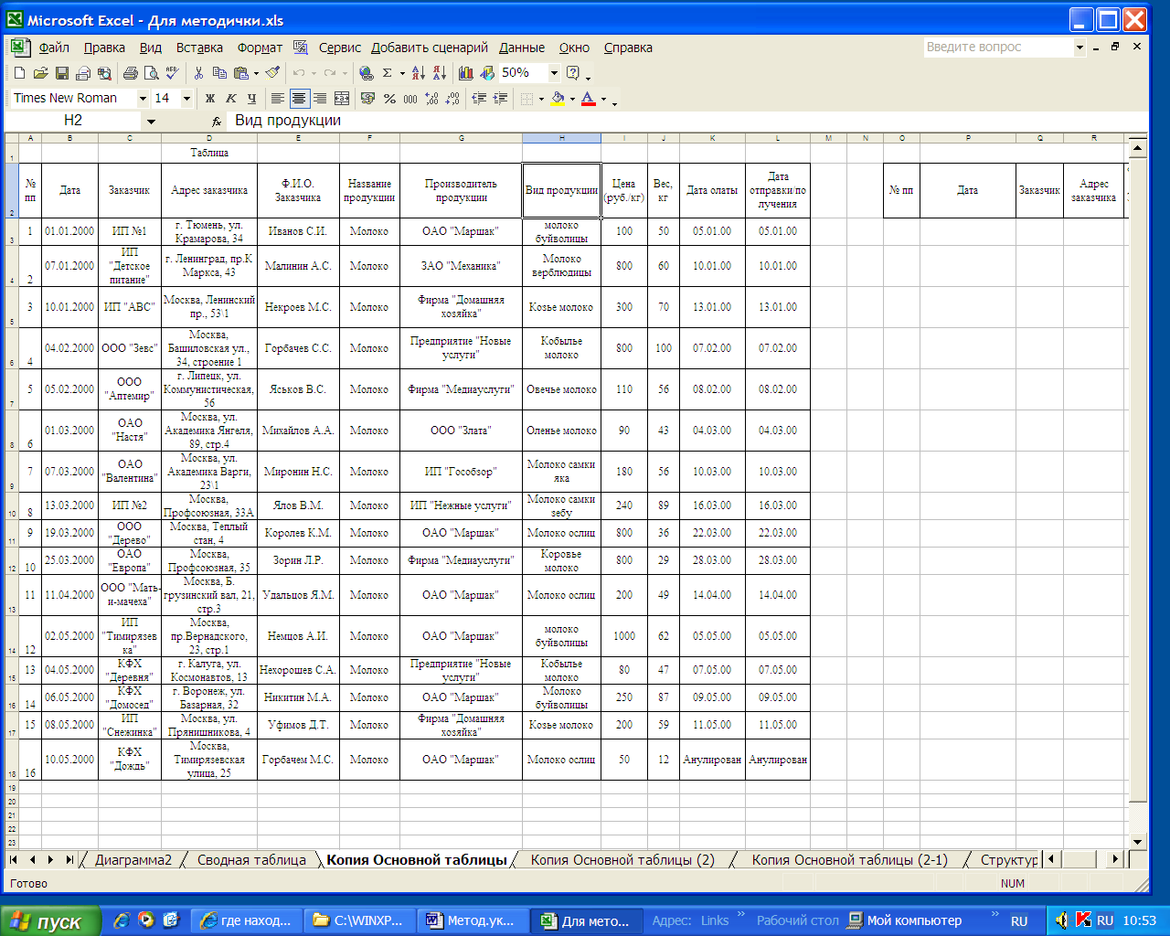This screenshot has height=936, width=1170.
Task: Open borders dropdown arrow
Action: coord(541,98)
